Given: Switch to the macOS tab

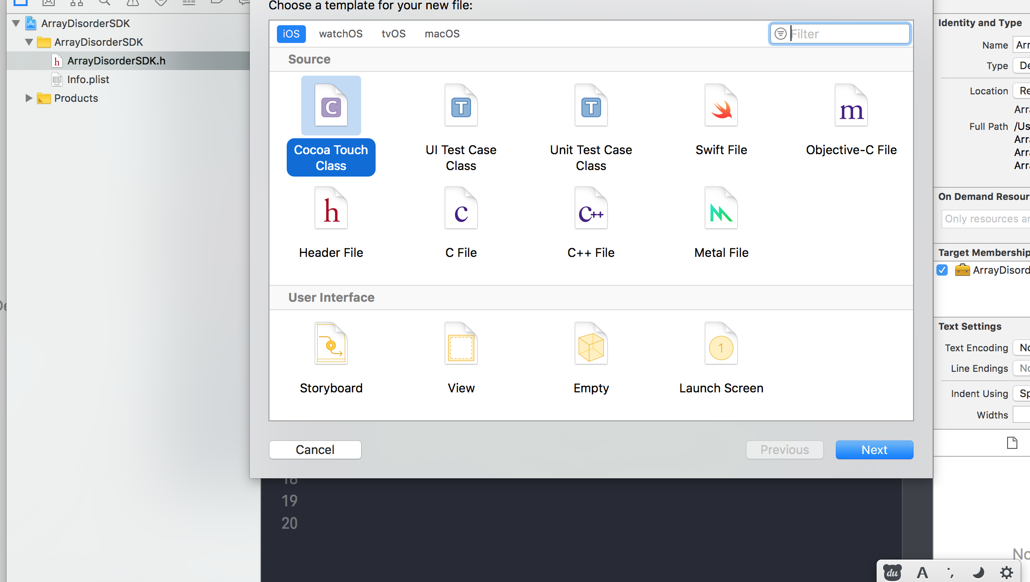Looking at the screenshot, I should [x=442, y=34].
